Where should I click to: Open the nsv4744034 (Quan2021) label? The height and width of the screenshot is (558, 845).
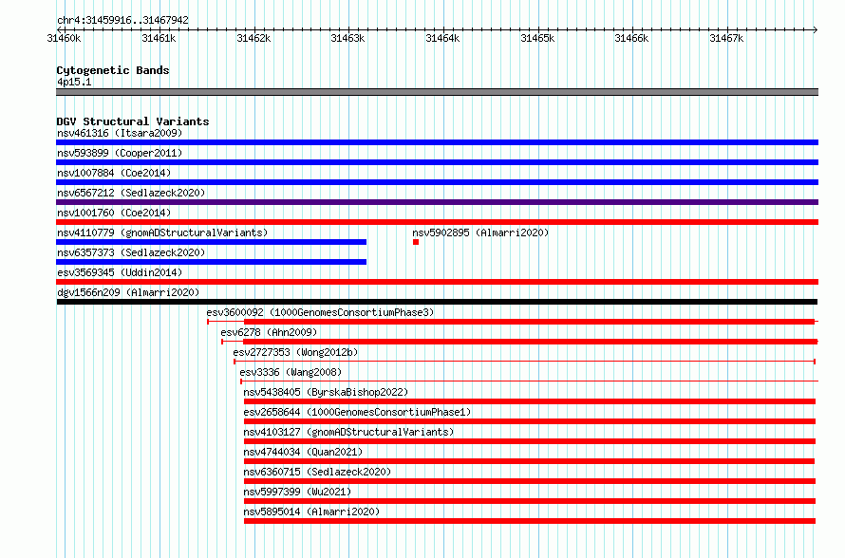point(303,452)
